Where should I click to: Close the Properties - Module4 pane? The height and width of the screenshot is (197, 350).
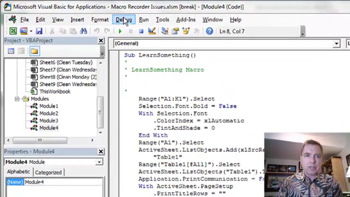click(101, 151)
